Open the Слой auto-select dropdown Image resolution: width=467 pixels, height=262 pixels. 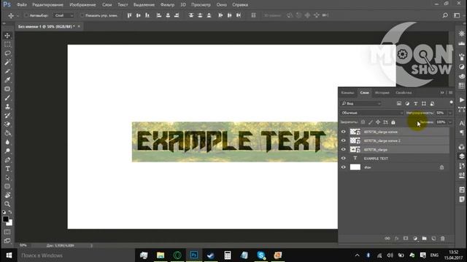coord(63,15)
